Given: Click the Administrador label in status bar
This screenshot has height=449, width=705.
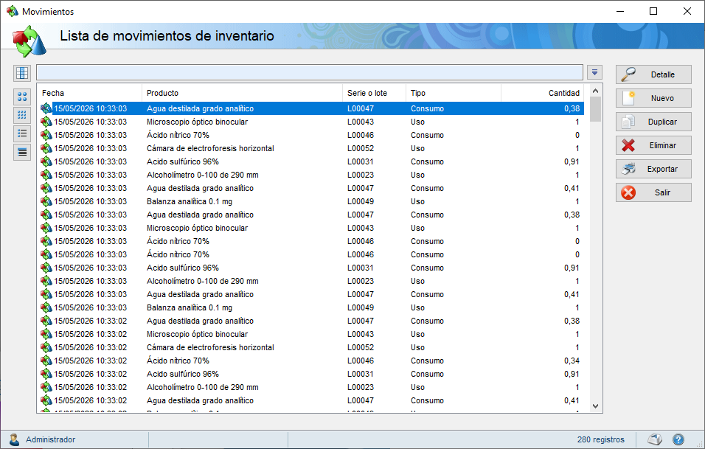Looking at the screenshot, I should (x=50, y=439).
